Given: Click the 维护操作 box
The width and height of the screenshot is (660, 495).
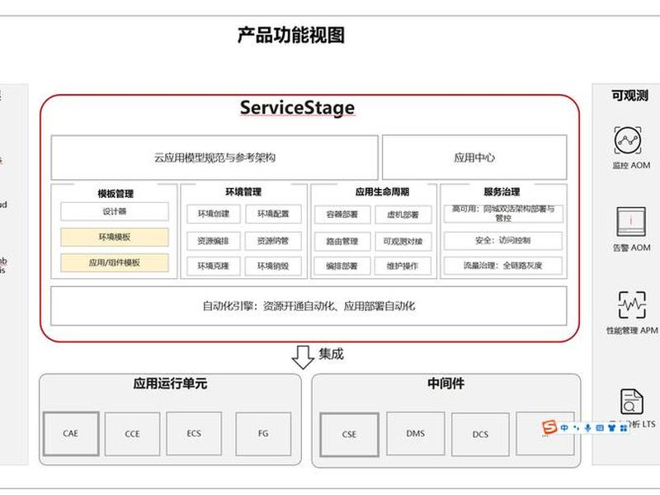Looking at the screenshot, I should click(x=403, y=266).
